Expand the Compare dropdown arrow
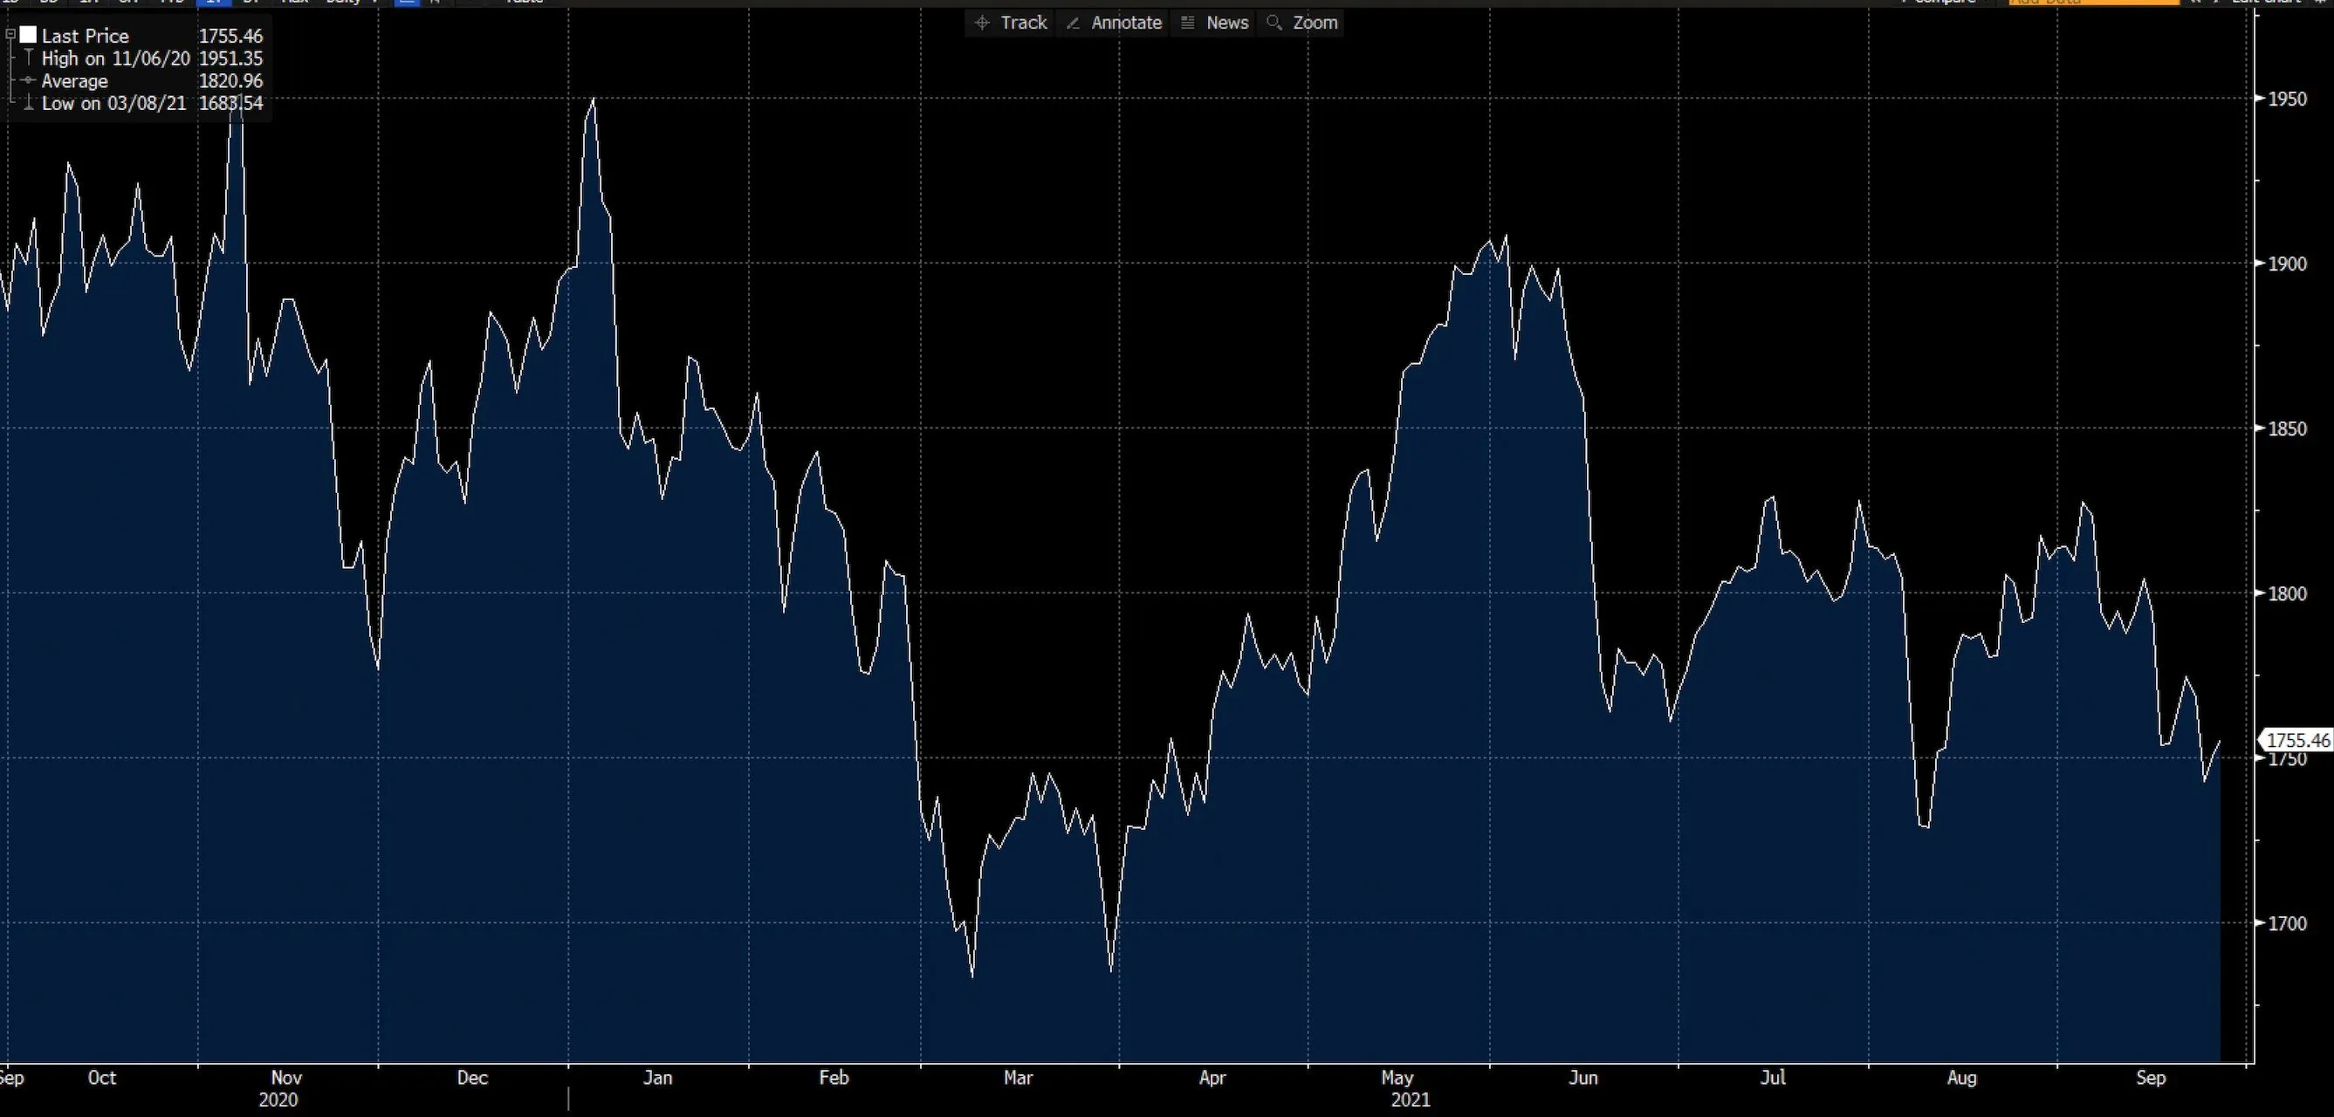Image resolution: width=2334 pixels, height=1117 pixels. click(1986, 3)
